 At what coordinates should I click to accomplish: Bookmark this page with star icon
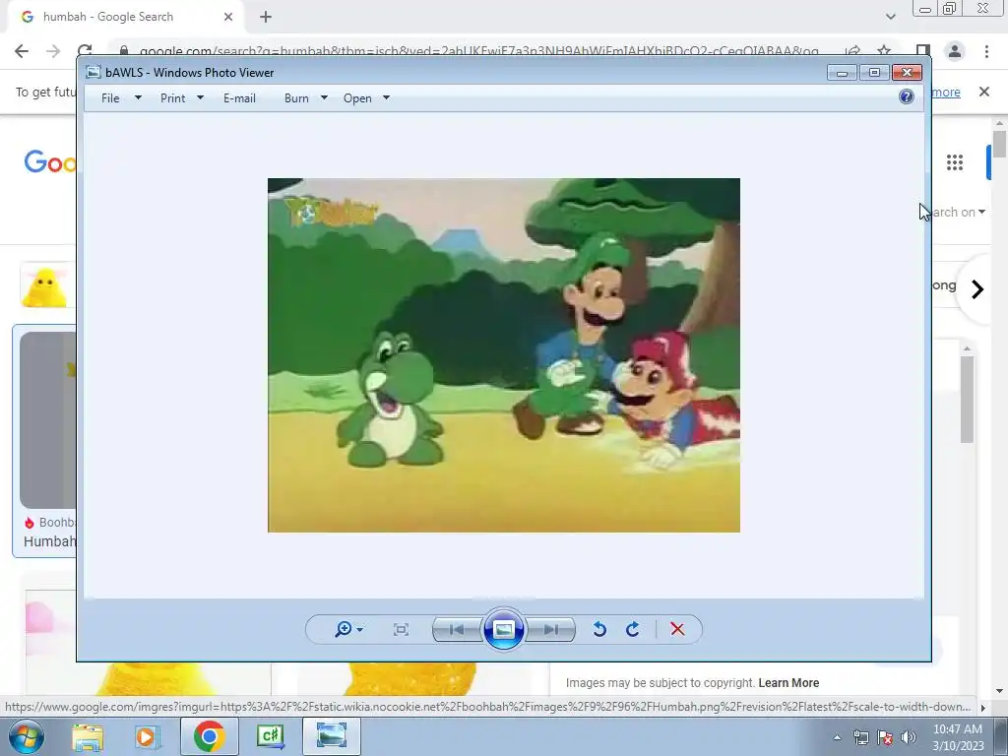(x=885, y=51)
